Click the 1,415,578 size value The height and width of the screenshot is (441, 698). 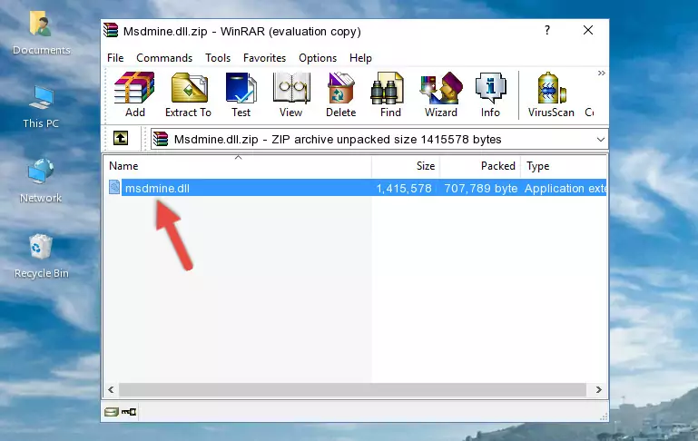404,188
